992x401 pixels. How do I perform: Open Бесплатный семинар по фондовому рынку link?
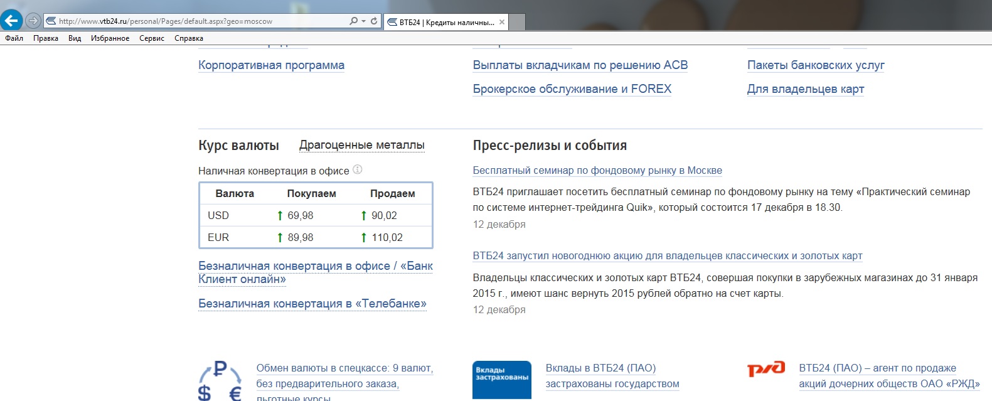(597, 171)
